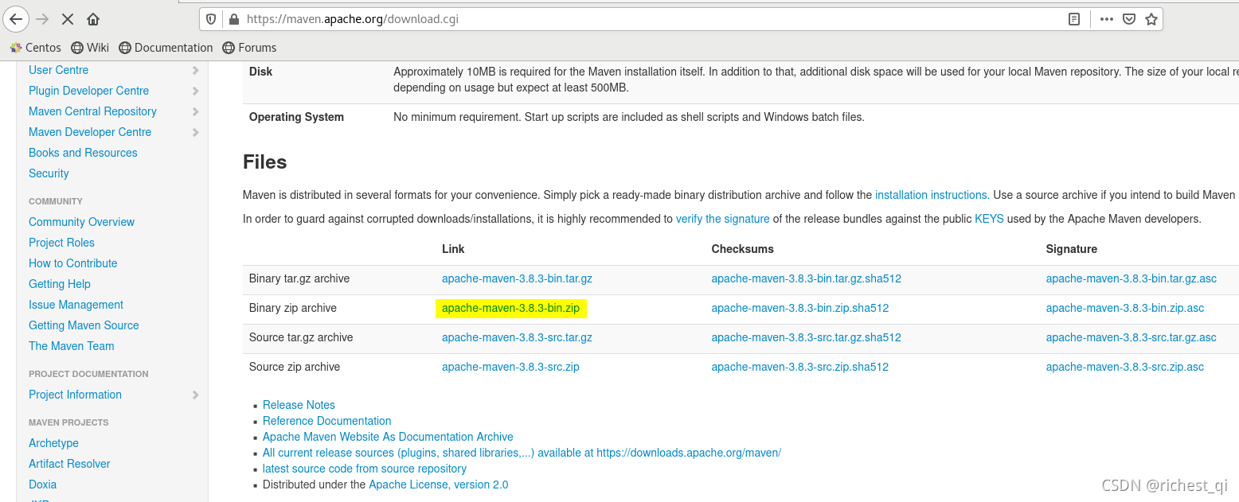The image size is (1239, 502).
Task: Open Reference Documentation link
Action: tap(327, 421)
